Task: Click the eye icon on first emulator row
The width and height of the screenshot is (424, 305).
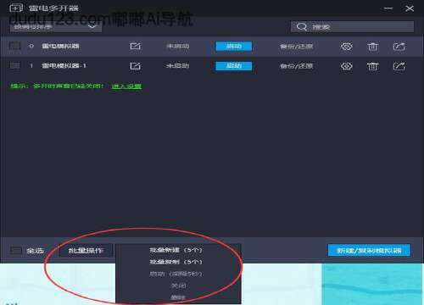Action: click(x=346, y=47)
